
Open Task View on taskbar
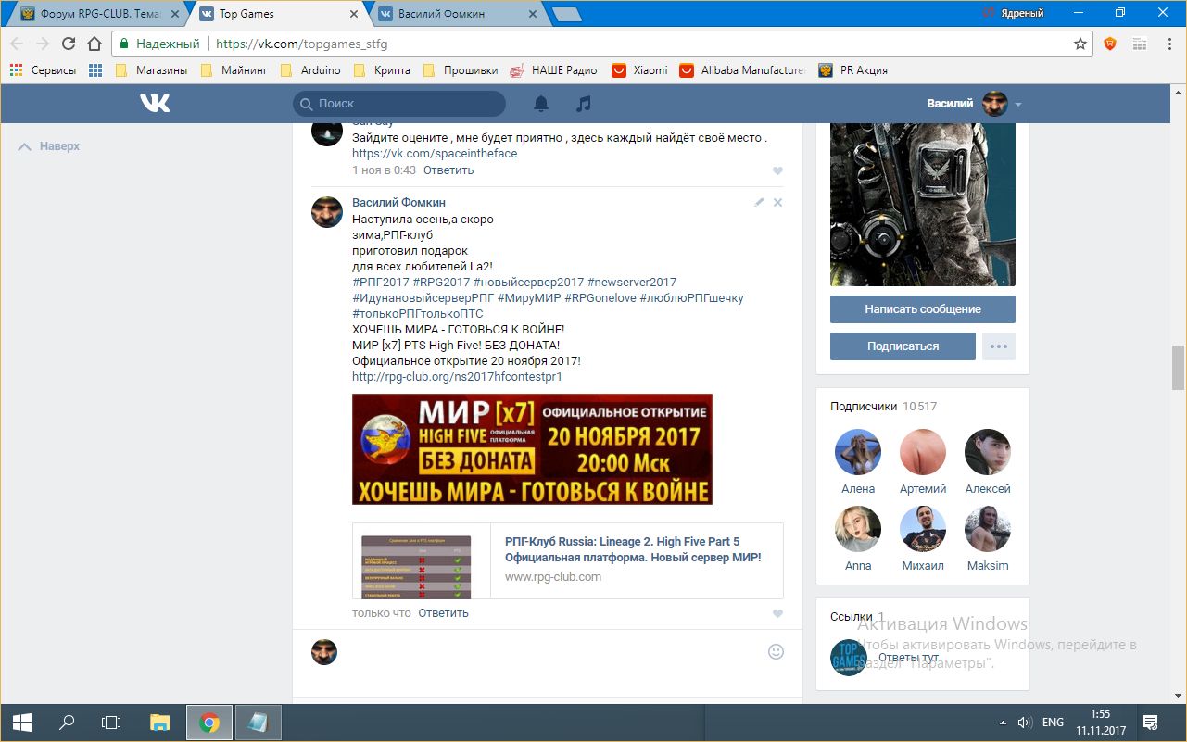(x=111, y=723)
